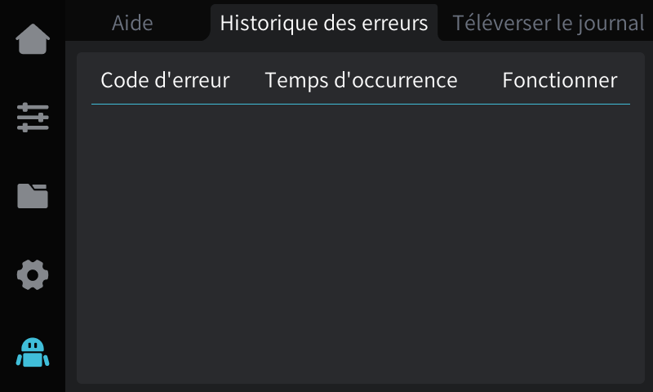Image resolution: width=653 pixels, height=392 pixels.
Task: Go to the log upload tab
Action: click(x=548, y=23)
